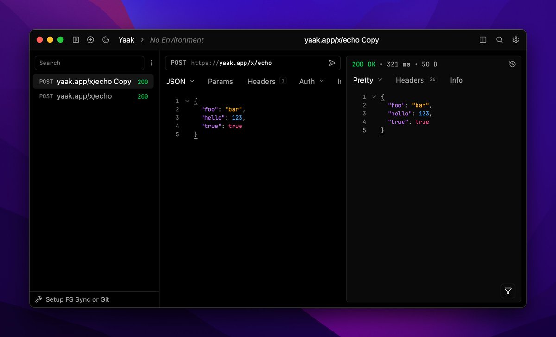Switch to the request Headers tab
The image size is (556, 337).
pos(266,81)
